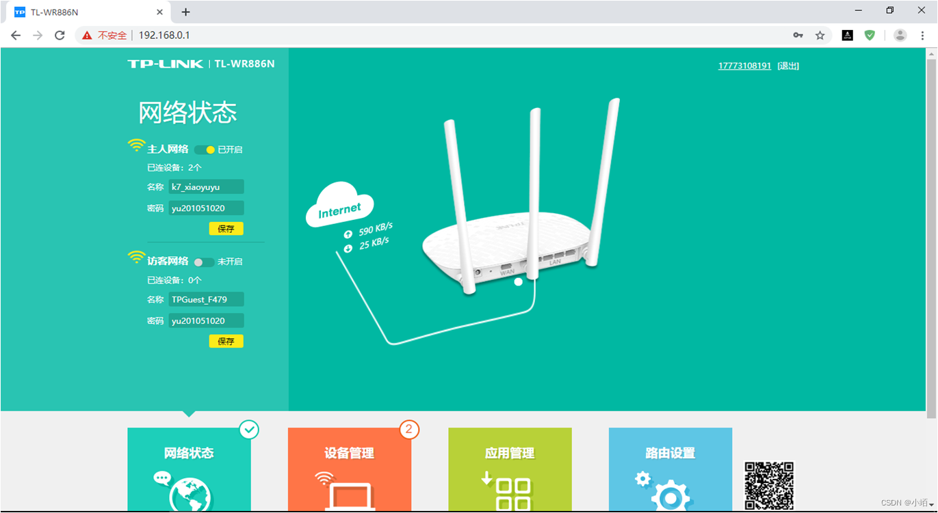The height and width of the screenshot is (513, 938).
Task: Click the saved password key icon
Action: [798, 35]
